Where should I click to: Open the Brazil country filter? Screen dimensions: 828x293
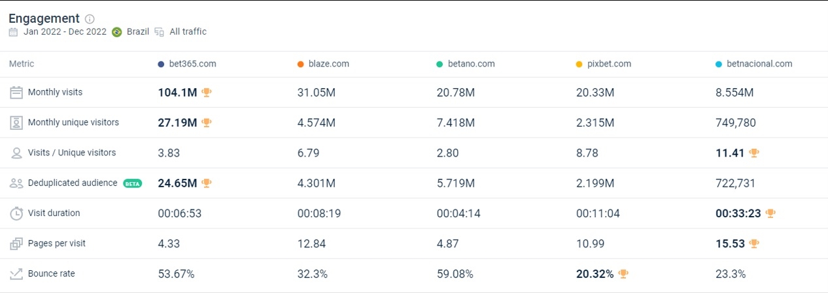pos(138,32)
